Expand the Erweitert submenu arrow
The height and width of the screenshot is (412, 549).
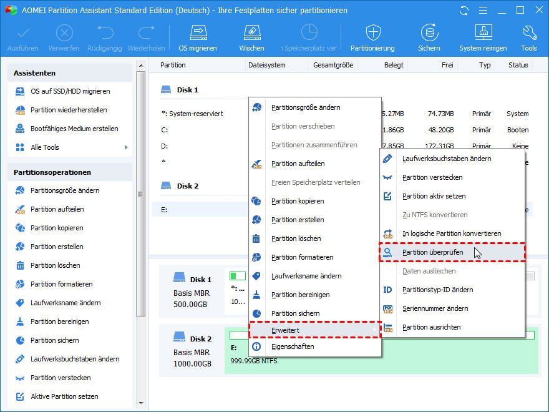(x=374, y=330)
